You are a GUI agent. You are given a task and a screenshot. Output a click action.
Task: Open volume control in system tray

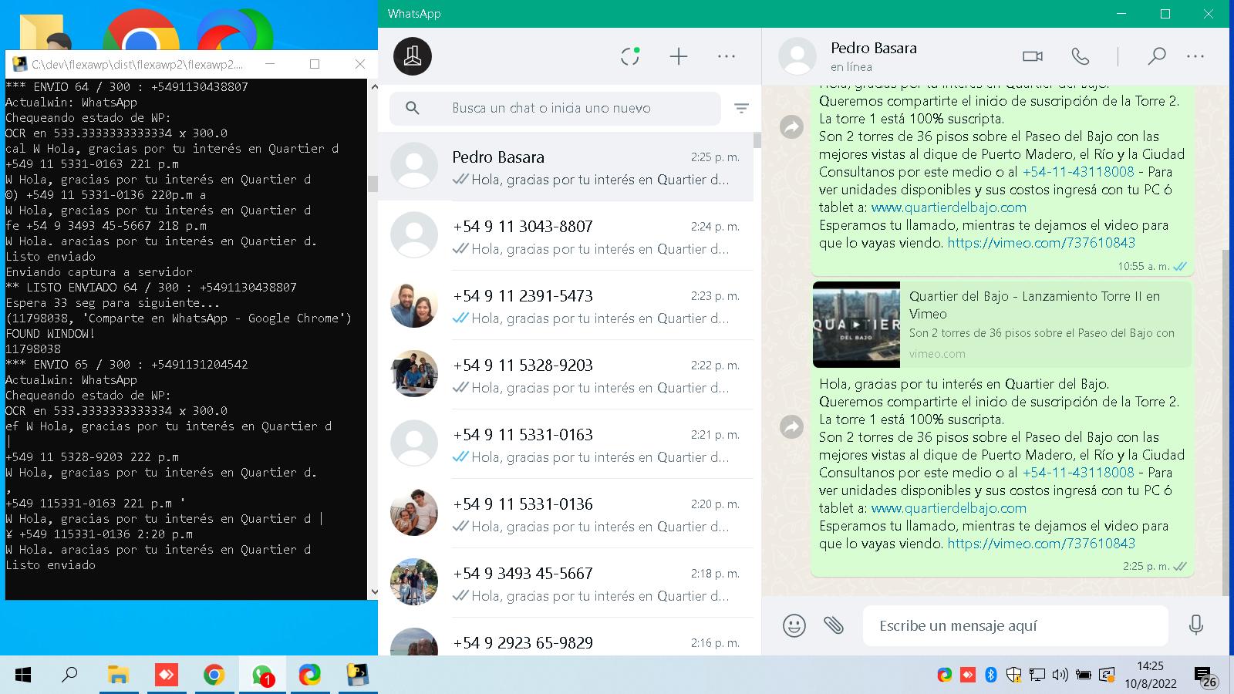point(1060,675)
